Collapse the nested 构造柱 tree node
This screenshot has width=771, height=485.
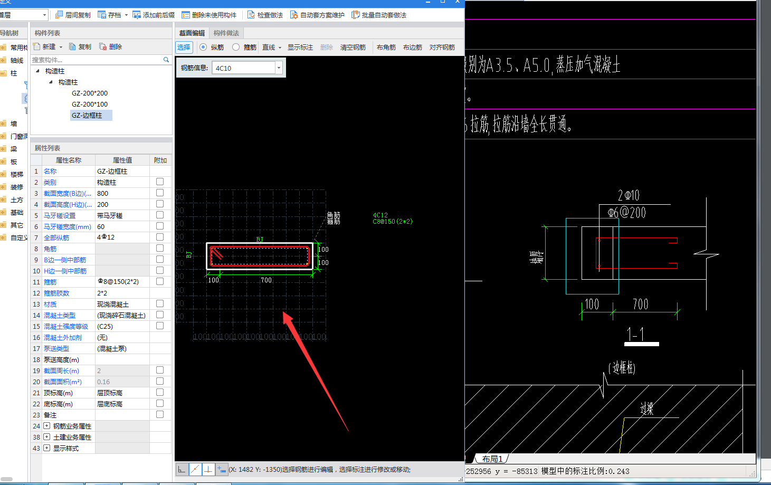coord(51,82)
